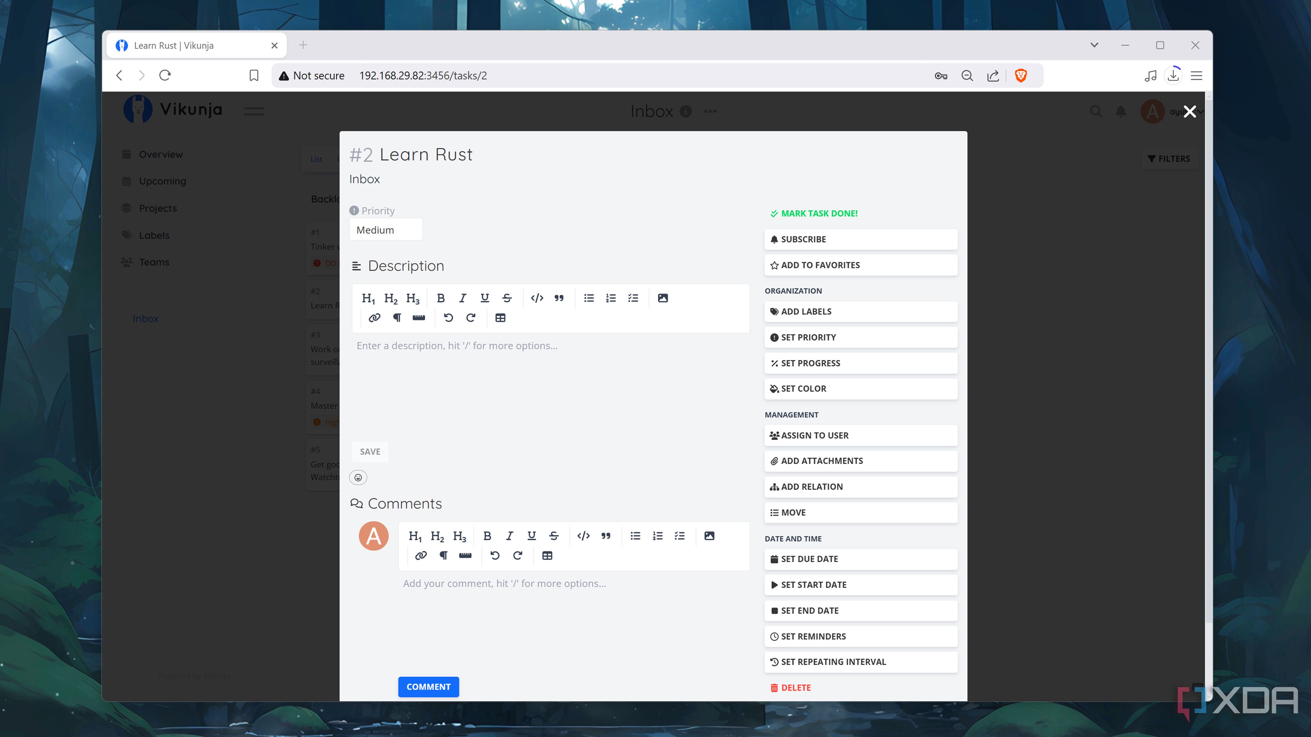1311x737 pixels.
Task: Insert a table in the description editor
Action: coord(500,317)
